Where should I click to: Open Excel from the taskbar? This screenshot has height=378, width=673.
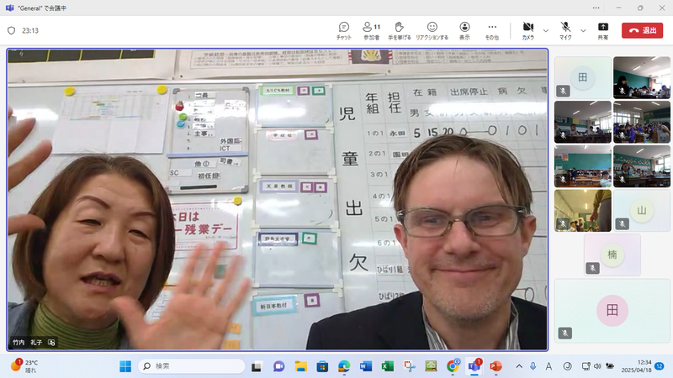pyautogui.click(x=387, y=366)
